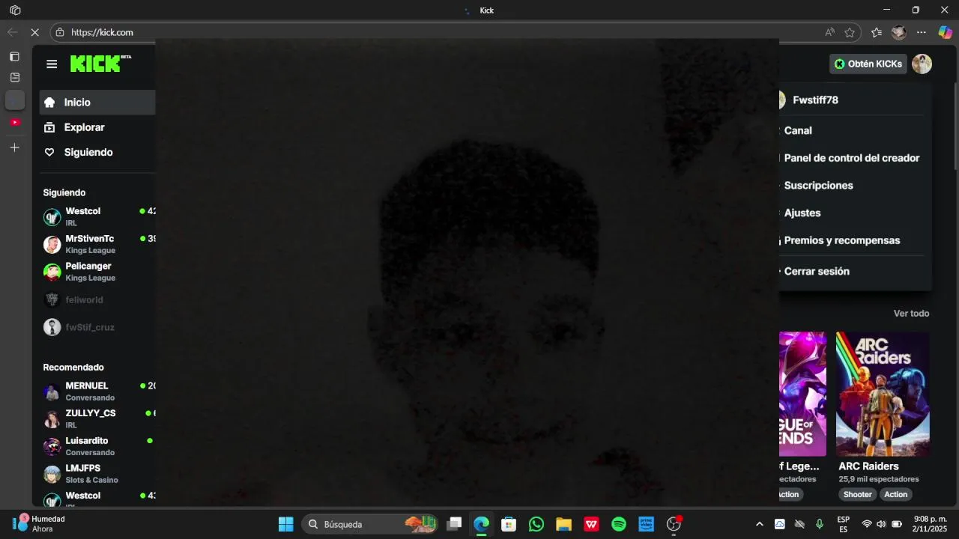This screenshot has height=539, width=959.
Task: Toggle the Kick hamburger sidebar menu
Action: point(52,64)
